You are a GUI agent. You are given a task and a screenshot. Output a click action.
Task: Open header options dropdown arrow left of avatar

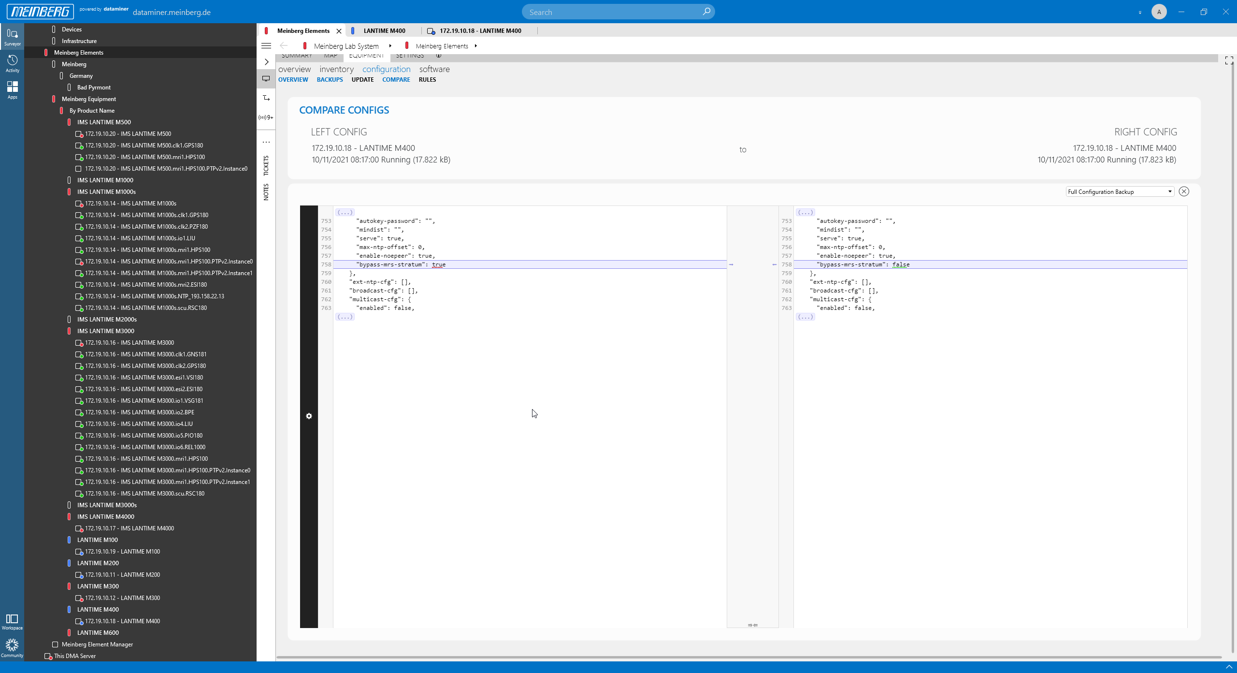(x=1140, y=12)
